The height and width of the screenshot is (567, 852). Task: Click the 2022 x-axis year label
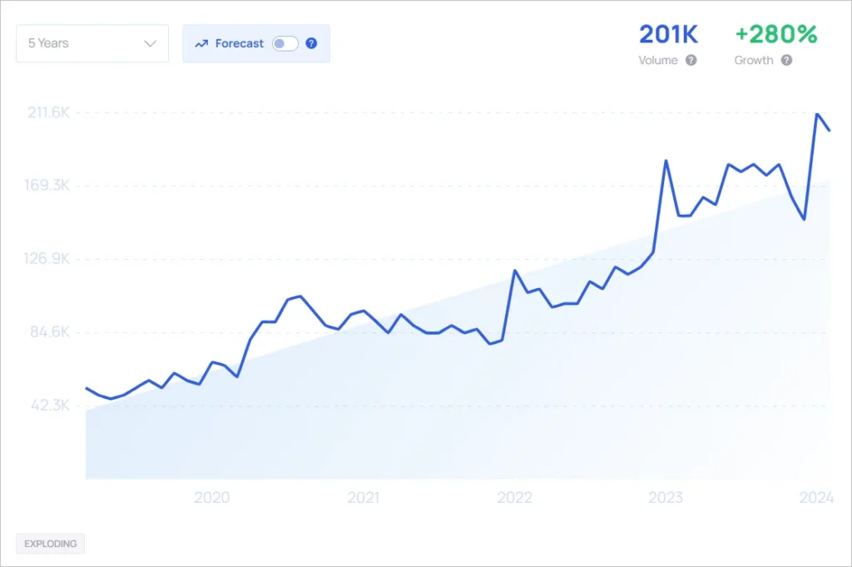[514, 498]
